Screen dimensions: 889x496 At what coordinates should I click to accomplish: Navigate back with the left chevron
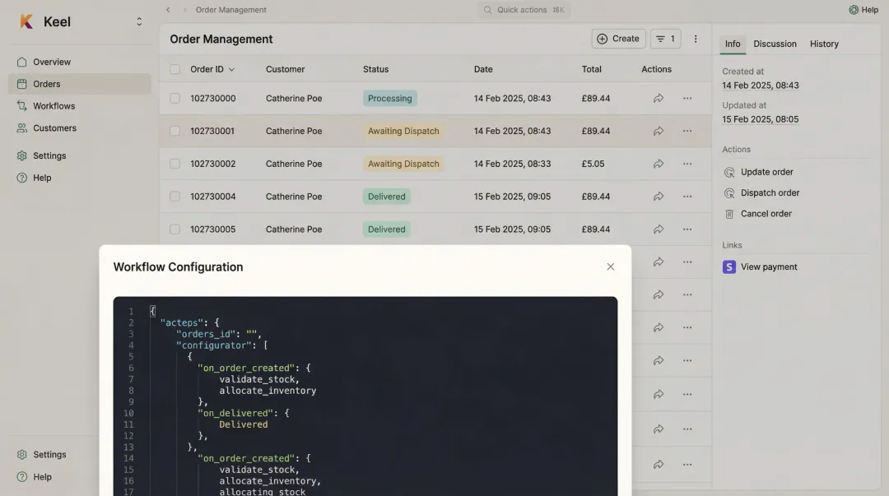coord(168,10)
